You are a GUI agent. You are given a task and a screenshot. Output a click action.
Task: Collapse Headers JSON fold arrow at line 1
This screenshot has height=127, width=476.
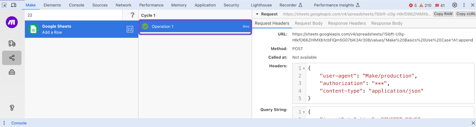pos(304,69)
